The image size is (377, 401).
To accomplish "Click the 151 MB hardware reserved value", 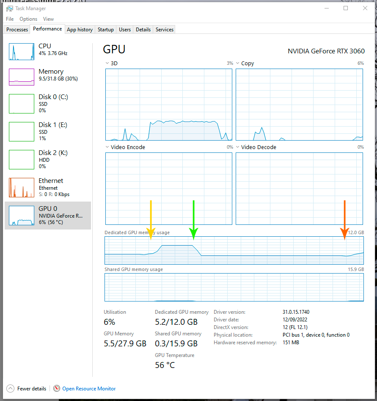I will point(291,343).
